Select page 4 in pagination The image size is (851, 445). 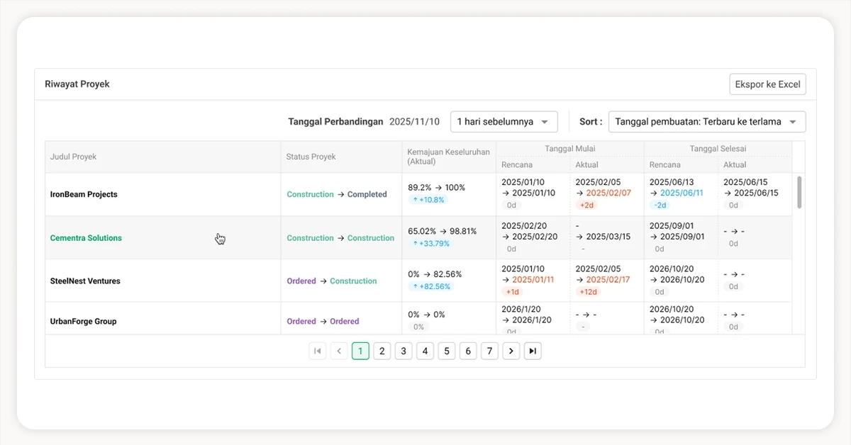pos(425,351)
